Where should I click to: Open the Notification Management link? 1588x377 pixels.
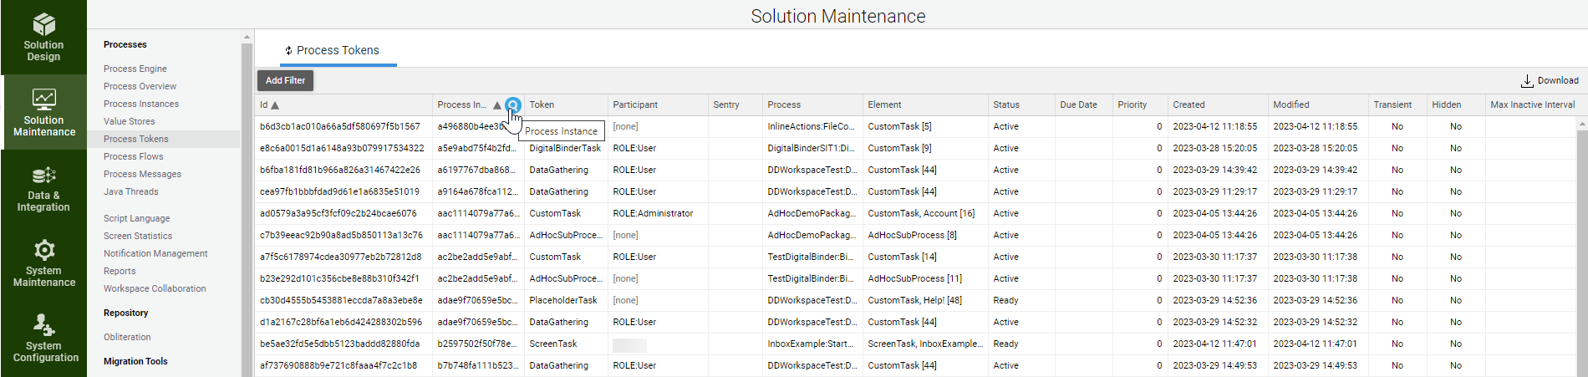click(x=155, y=254)
